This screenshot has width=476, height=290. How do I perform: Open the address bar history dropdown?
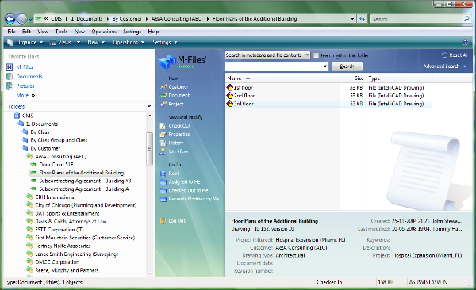coord(352,19)
